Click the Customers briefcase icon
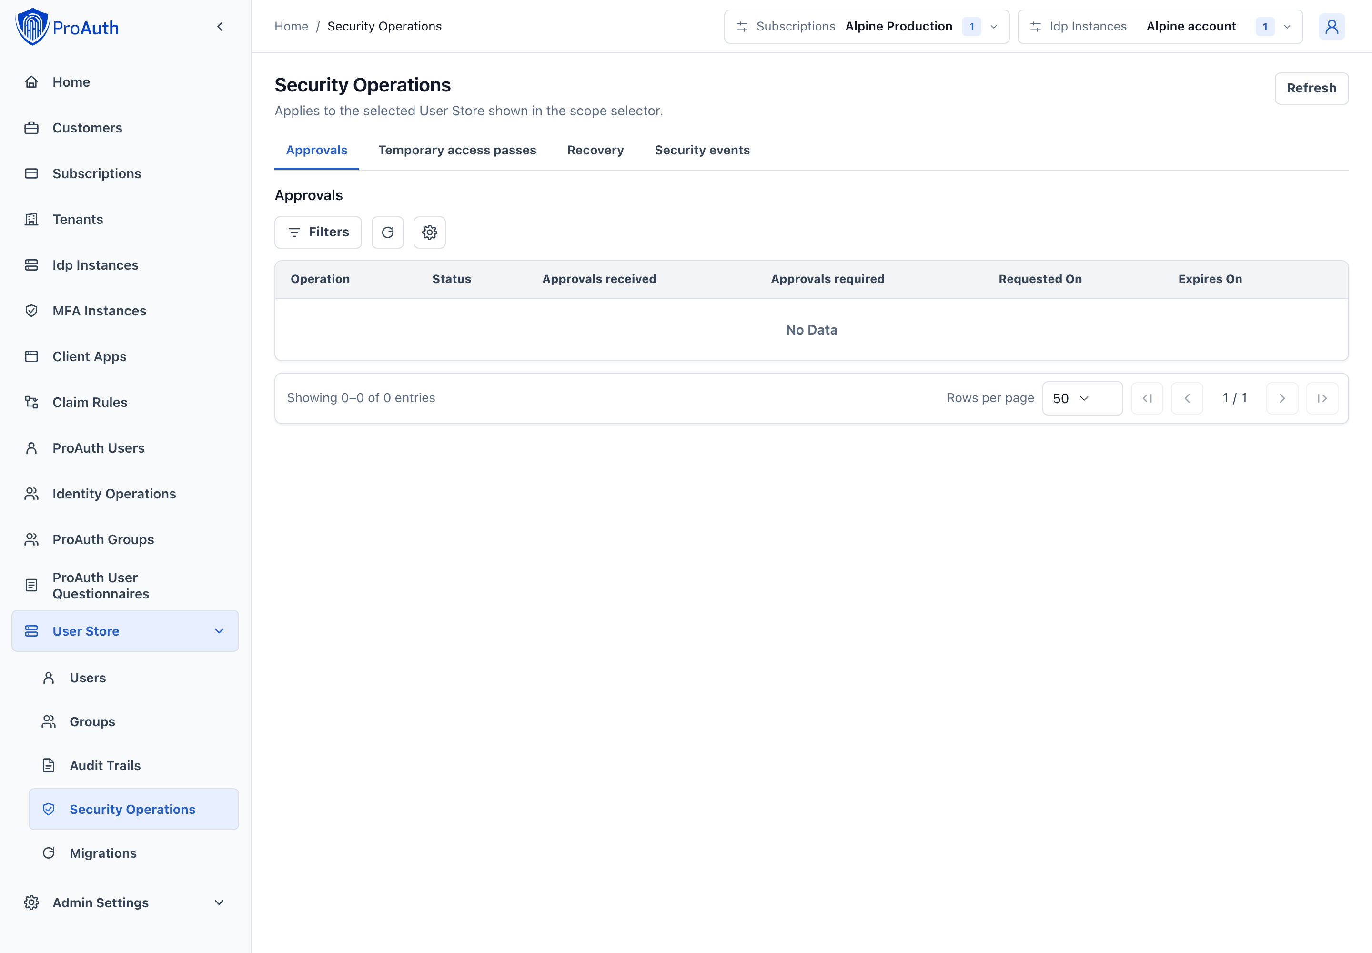This screenshot has height=953, width=1372. pyautogui.click(x=31, y=128)
